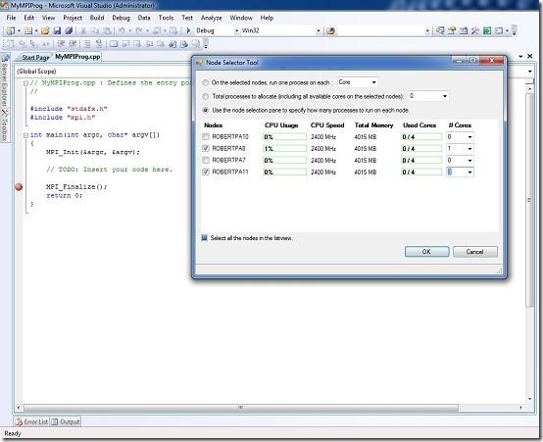The image size is (543, 442).
Task: Sort by the Total Memory column header
Action: pyautogui.click(x=373, y=125)
